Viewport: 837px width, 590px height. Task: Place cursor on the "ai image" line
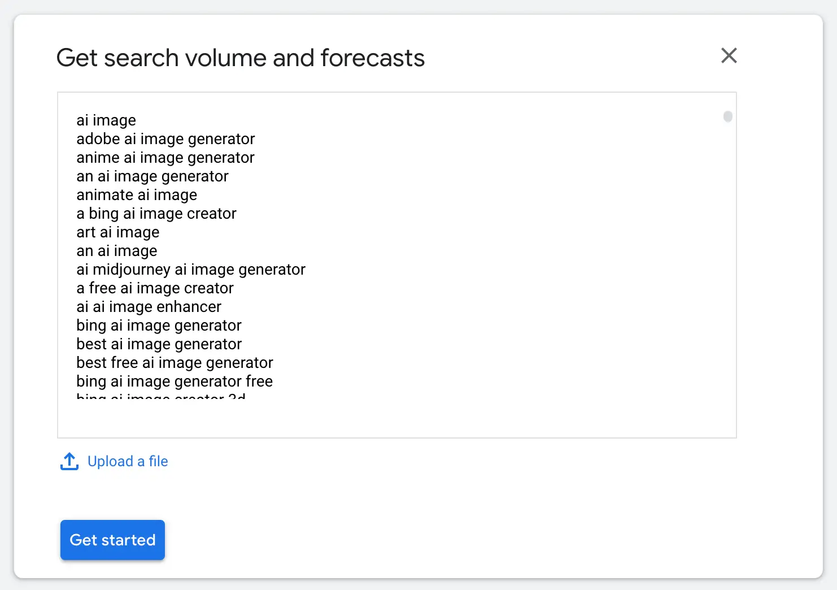click(106, 120)
